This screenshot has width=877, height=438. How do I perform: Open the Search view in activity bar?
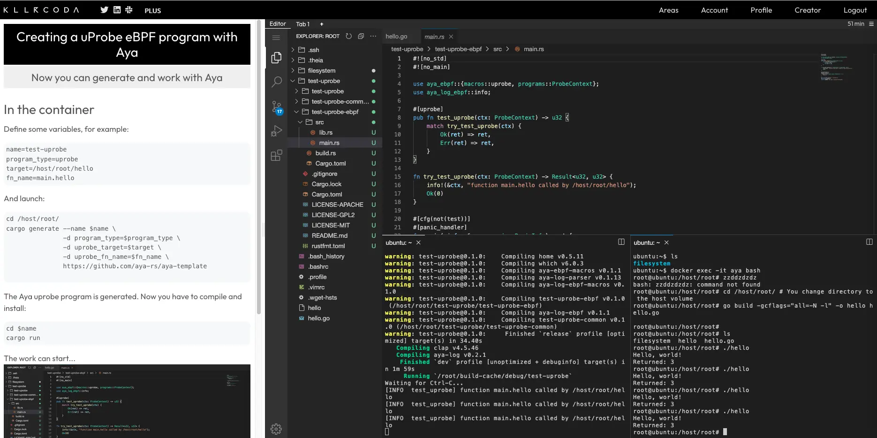[276, 82]
